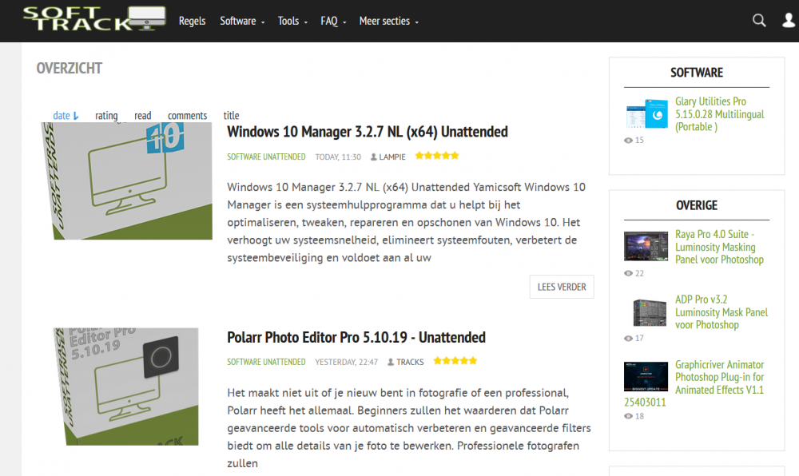Open the Regels menu item
The width and height of the screenshot is (799, 476).
[192, 22]
